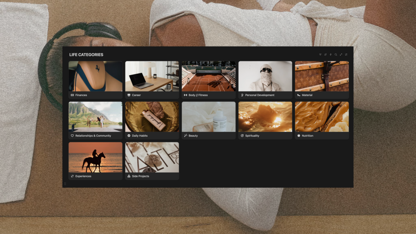Open the golden bowl Daily Habits thumbnail
Image resolution: width=416 pixels, height=234 pixels.
coord(152,117)
